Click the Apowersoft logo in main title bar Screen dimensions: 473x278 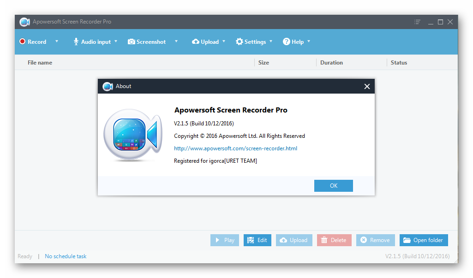pos(24,22)
